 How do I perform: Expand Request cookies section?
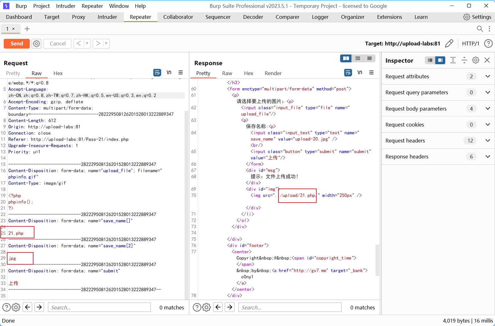[438, 125]
